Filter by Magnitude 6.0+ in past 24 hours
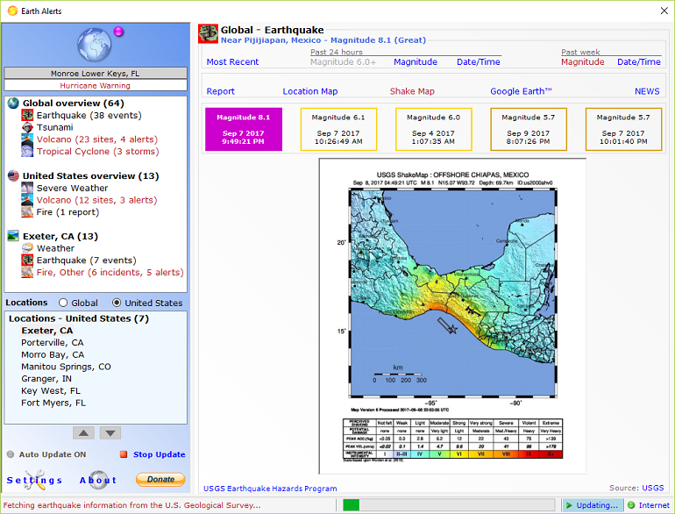Viewport: 675px width, 514px height. (x=343, y=62)
